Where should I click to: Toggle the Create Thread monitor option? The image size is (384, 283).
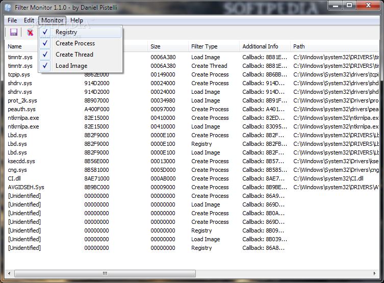[x=80, y=55]
